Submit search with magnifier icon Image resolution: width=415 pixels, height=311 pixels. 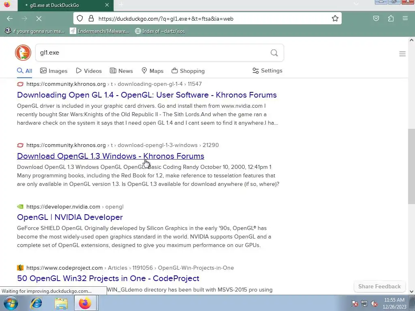[x=274, y=53]
